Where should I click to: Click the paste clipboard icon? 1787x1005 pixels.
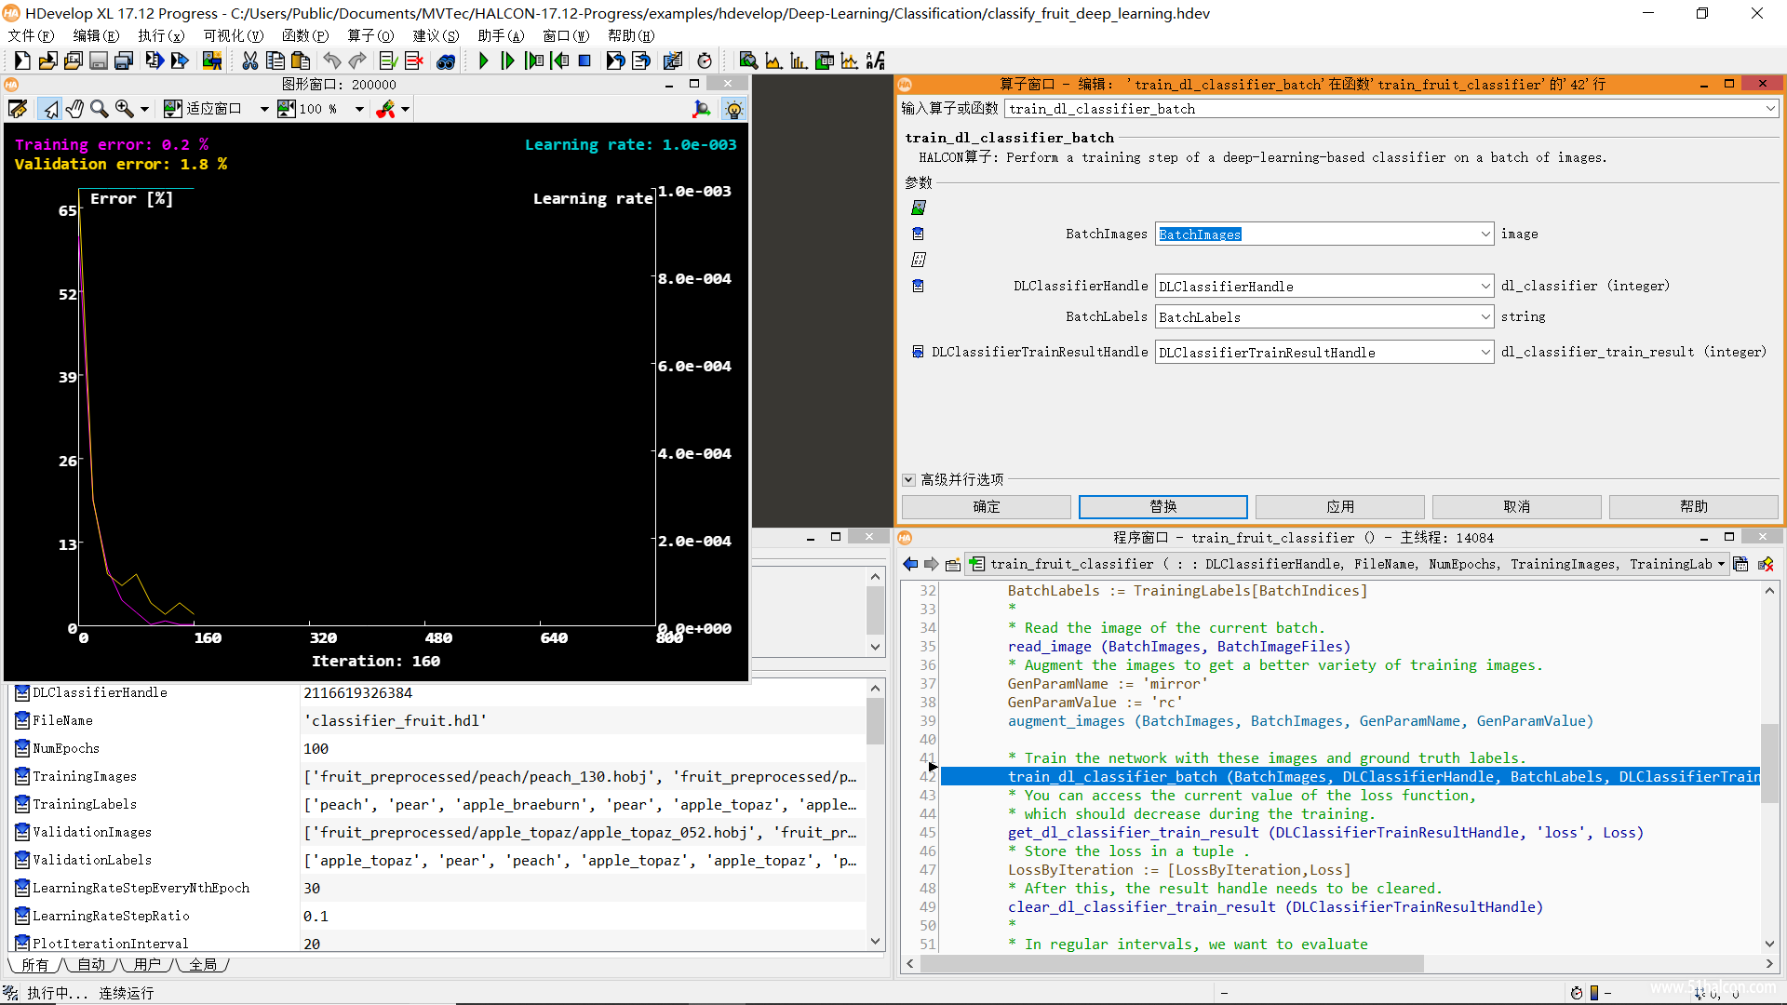(x=300, y=60)
